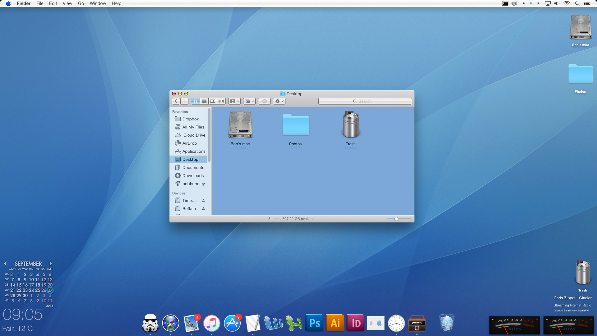
Task: Select Desktop in the sidebar
Action: click(x=188, y=159)
